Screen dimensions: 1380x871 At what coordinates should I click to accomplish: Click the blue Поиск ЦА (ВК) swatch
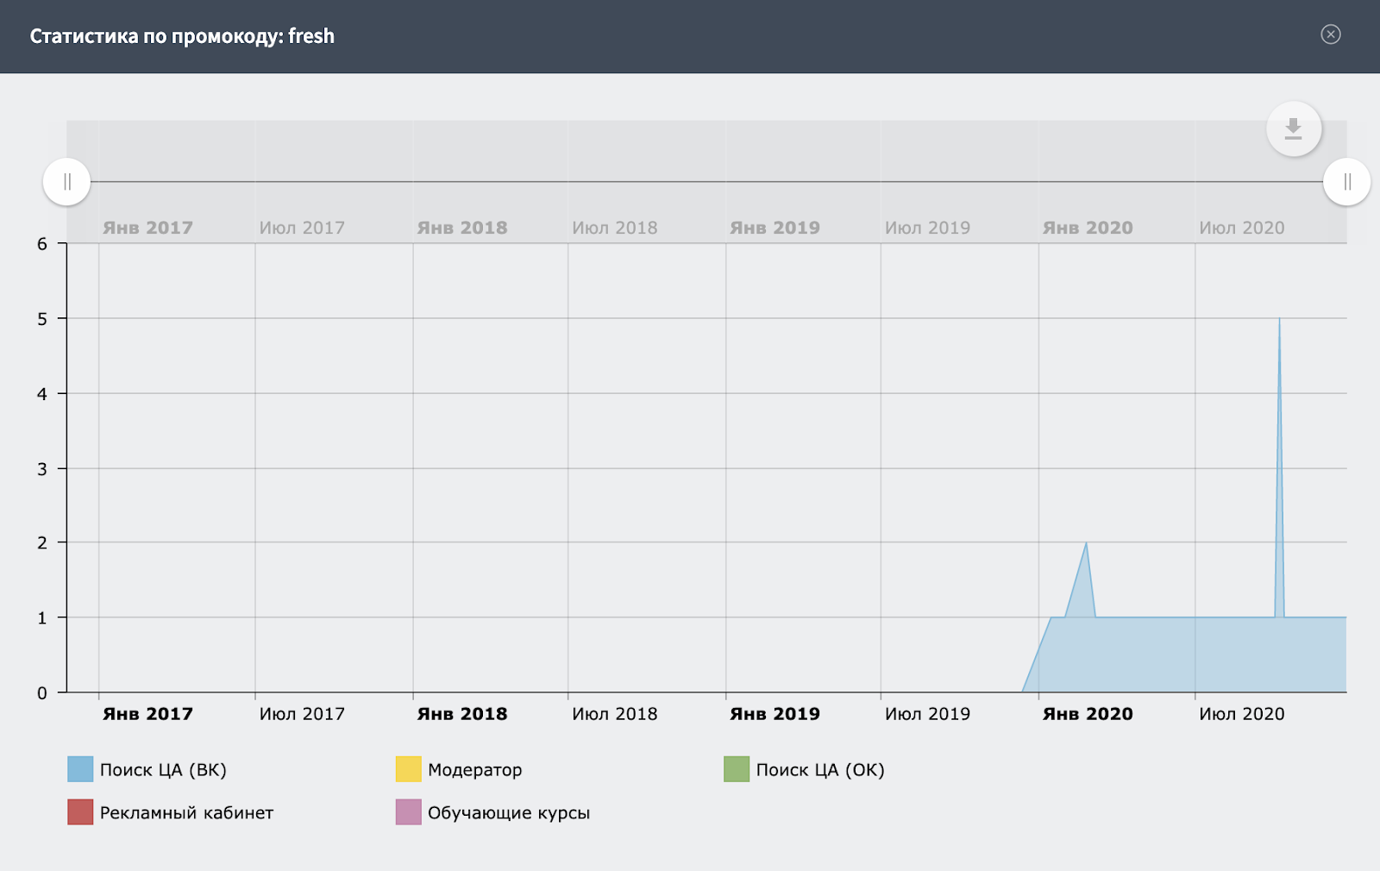(80, 769)
